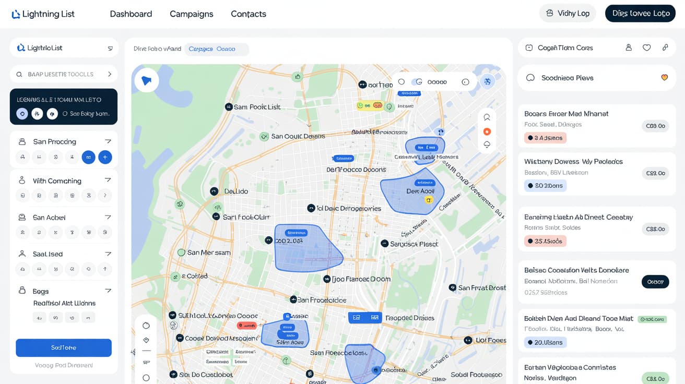Click the orange heart beside Soodnieoa Plevs
685x384 pixels.
pyautogui.click(x=664, y=78)
